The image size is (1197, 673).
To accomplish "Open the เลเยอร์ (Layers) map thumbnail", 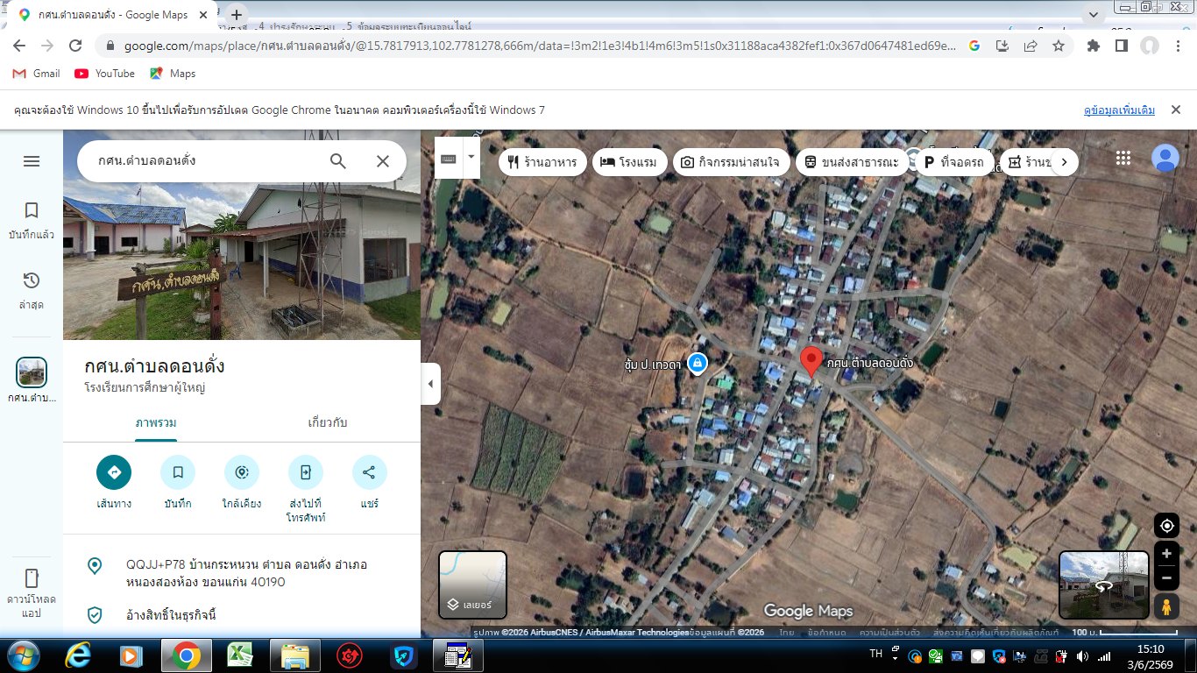I will pyautogui.click(x=472, y=584).
